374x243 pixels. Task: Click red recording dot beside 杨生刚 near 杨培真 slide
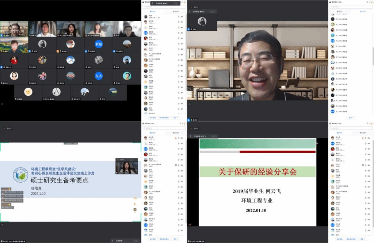[176, 138]
